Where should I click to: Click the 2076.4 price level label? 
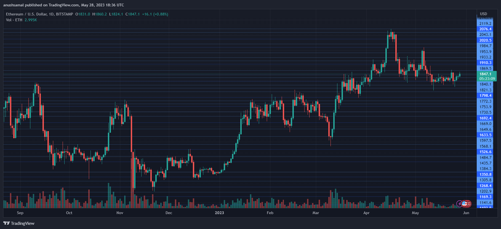[485, 29]
